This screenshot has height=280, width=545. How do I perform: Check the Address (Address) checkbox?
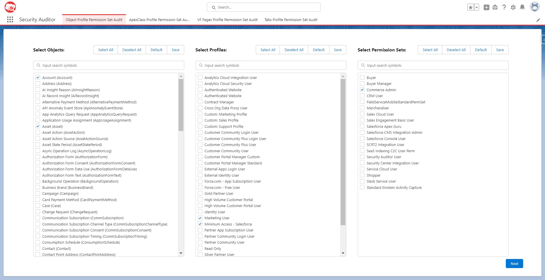(x=38, y=83)
